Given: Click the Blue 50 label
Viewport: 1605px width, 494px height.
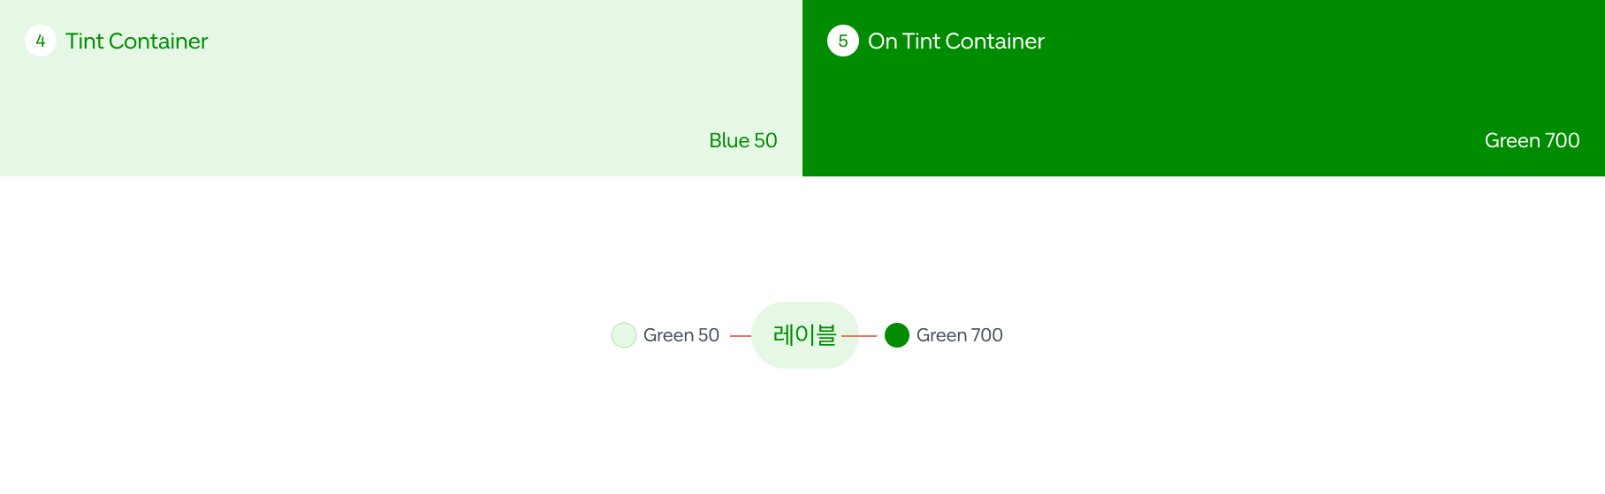Looking at the screenshot, I should 742,140.
